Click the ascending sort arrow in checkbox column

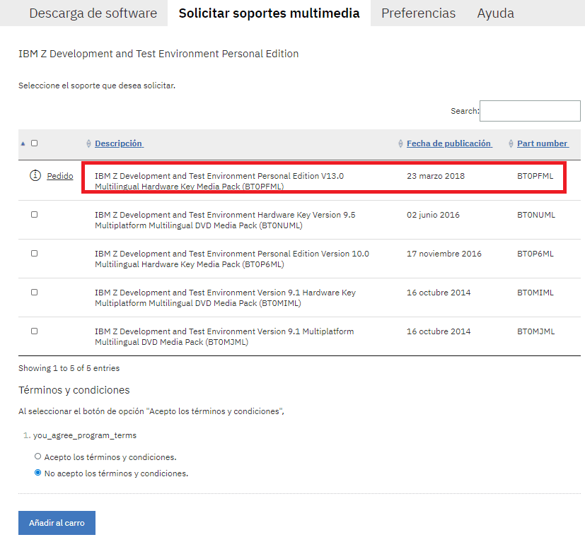pos(23,143)
